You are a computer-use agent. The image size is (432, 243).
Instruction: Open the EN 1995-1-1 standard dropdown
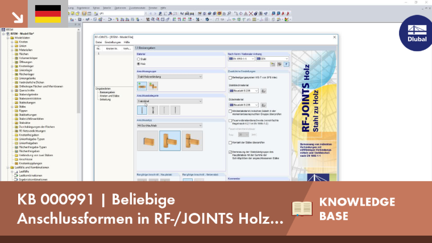click(x=242, y=58)
